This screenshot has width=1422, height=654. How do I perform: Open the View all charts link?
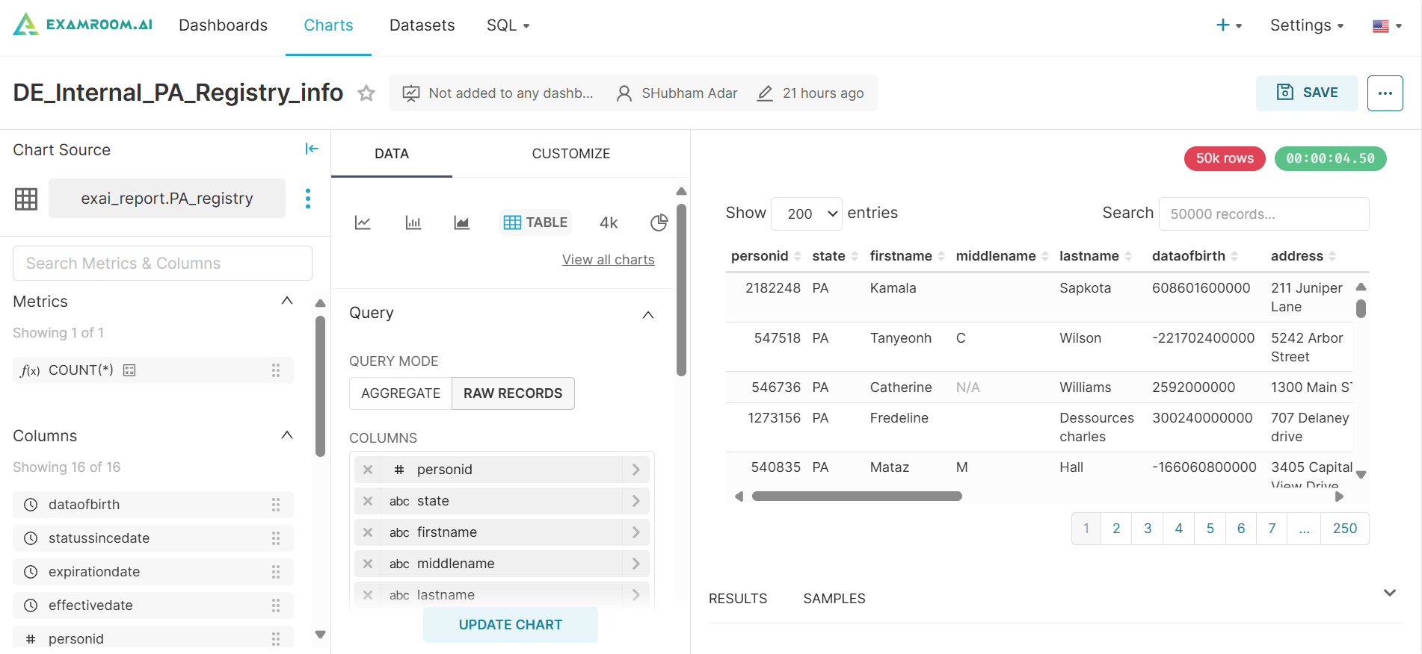tap(608, 260)
